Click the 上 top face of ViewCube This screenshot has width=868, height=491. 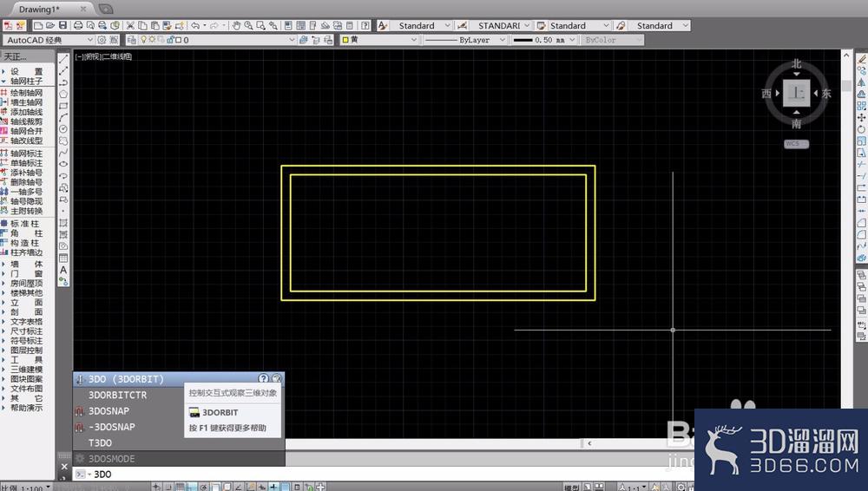tap(796, 93)
